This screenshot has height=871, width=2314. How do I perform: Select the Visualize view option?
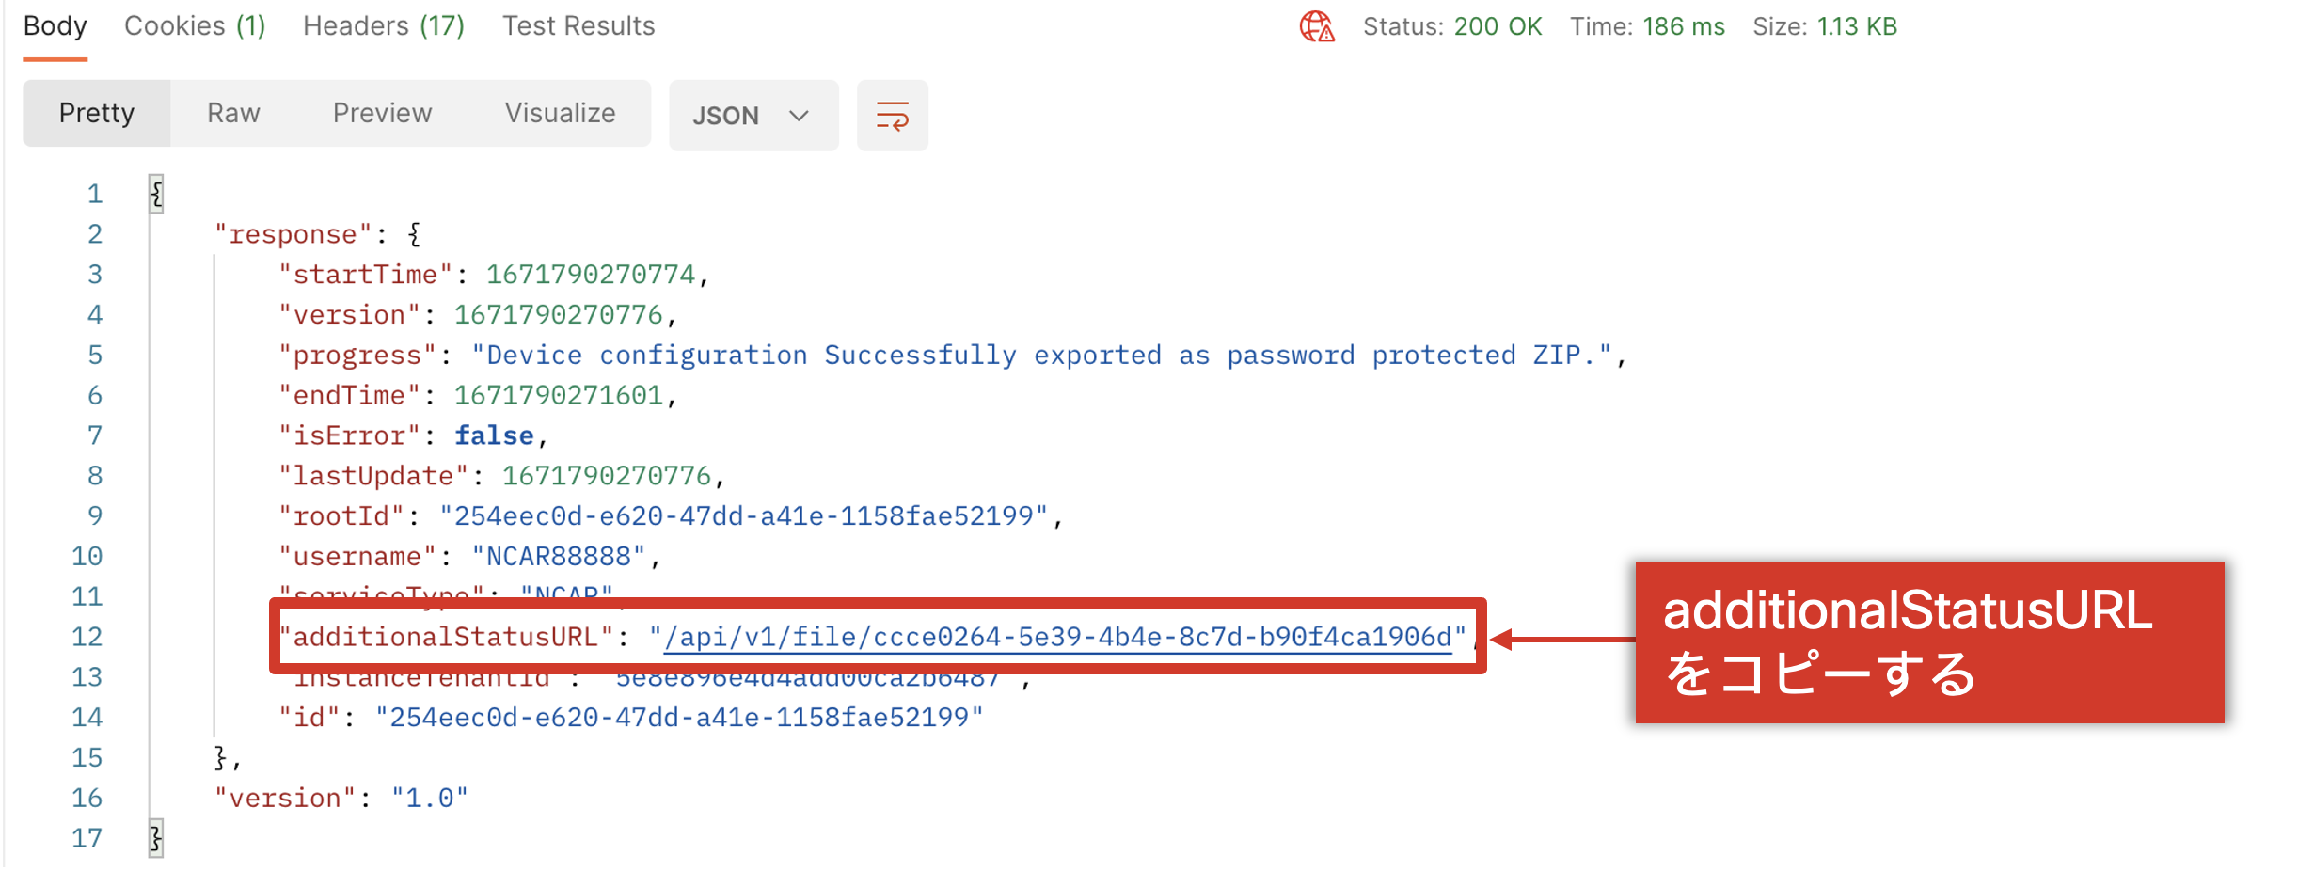coord(560,113)
